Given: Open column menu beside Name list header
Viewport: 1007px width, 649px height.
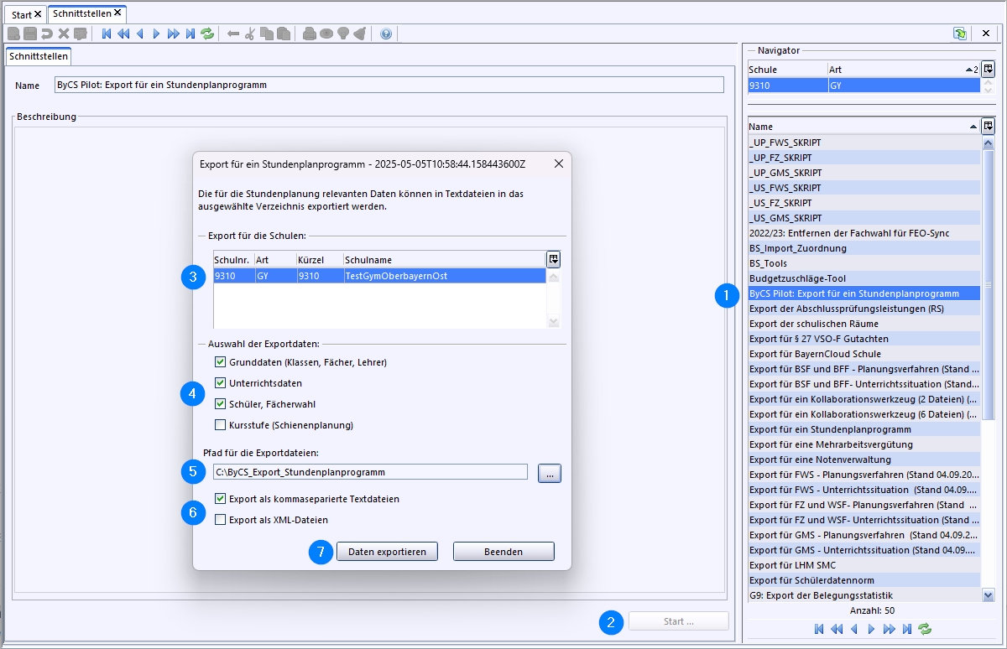Looking at the screenshot, I should pos(989,126).
